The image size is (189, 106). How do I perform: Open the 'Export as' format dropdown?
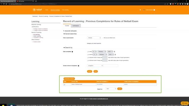[111, 89]
